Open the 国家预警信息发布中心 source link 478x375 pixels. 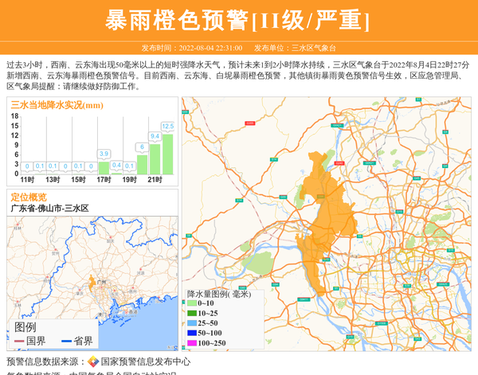coord(145,361)
